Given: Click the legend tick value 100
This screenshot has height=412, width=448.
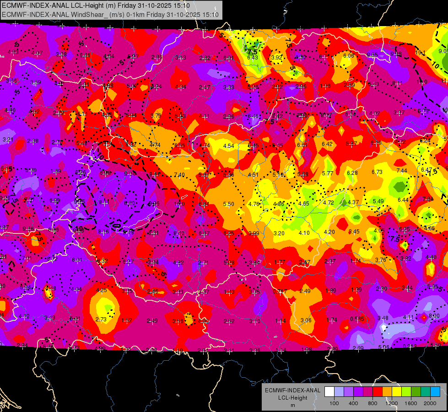Looking at the screenshot, I should (x=334, y=403).
